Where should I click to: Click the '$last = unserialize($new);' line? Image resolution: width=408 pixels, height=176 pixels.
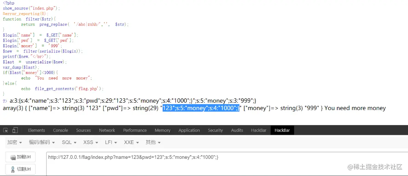(35, 62)
